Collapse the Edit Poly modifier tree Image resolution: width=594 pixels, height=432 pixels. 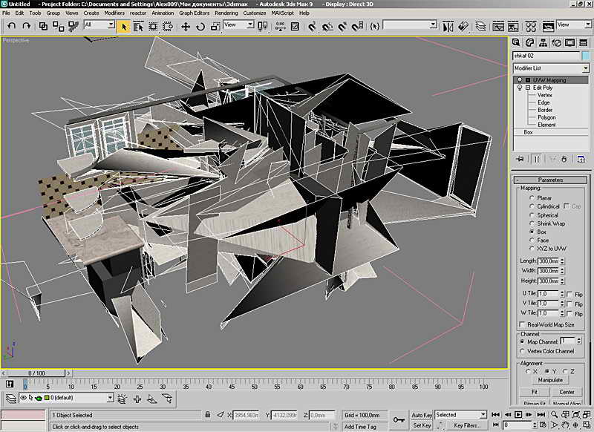[526, 88]
